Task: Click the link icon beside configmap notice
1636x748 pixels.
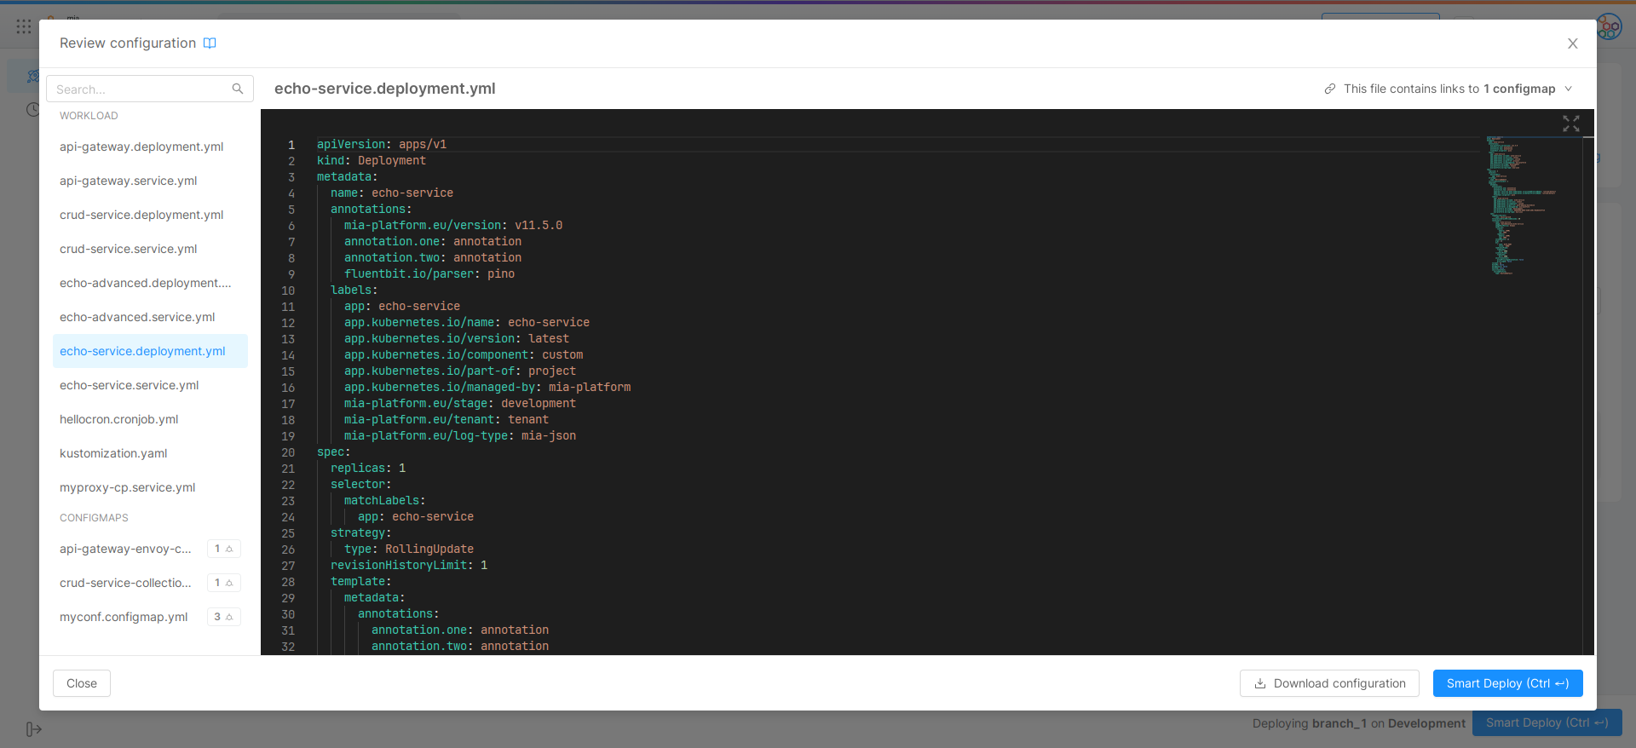Action: (1329, 89)
